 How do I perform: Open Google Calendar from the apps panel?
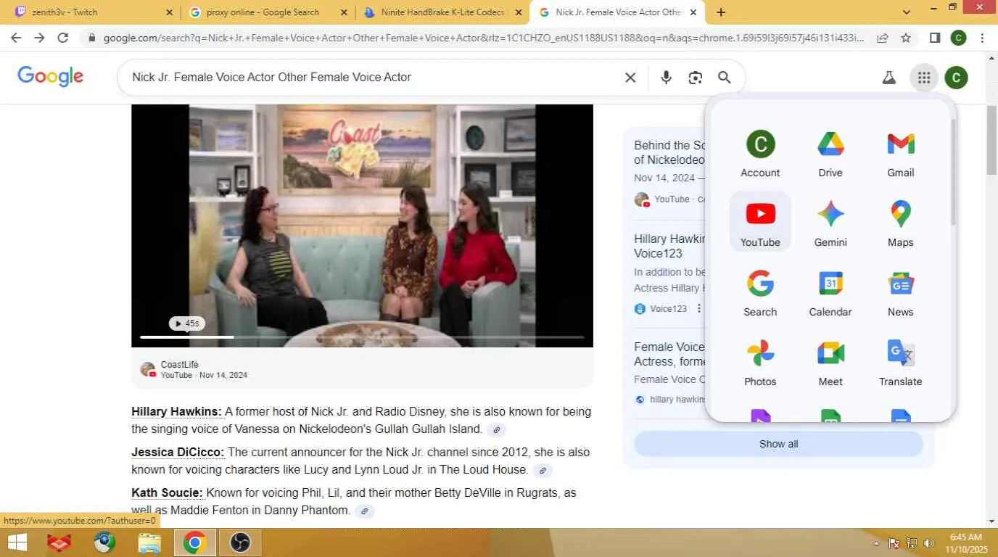(x=830, y=292)
